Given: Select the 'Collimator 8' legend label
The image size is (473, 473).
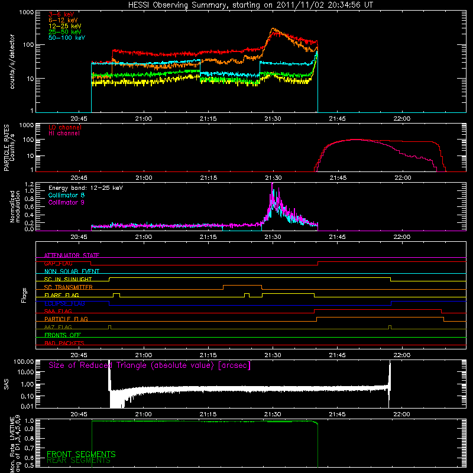Looking at the screenshot, I should tap(66, 195).
